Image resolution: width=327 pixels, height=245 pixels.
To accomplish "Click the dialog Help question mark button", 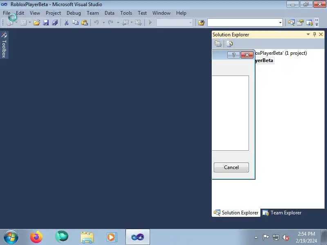I will coord(233,55).
